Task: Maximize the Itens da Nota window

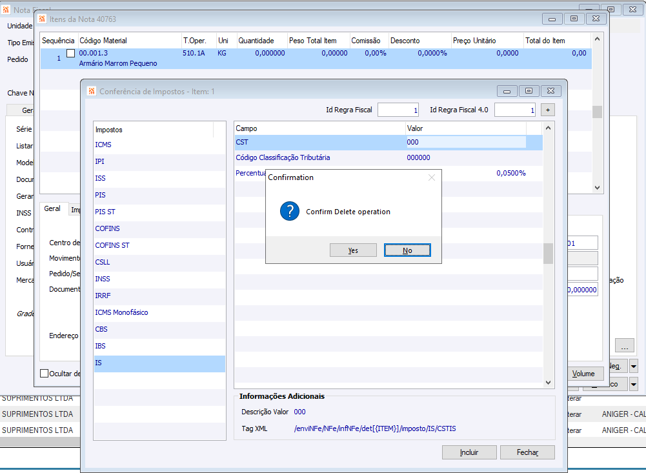Action: tap(574, 19)
